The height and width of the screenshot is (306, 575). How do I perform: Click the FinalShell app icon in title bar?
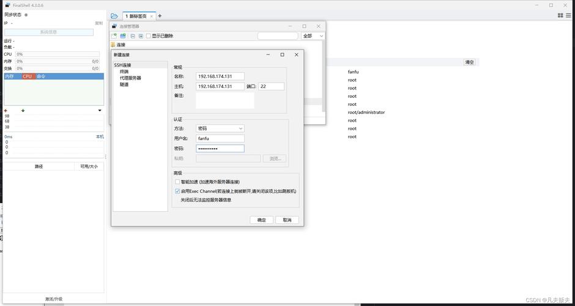tap(7, 5)
